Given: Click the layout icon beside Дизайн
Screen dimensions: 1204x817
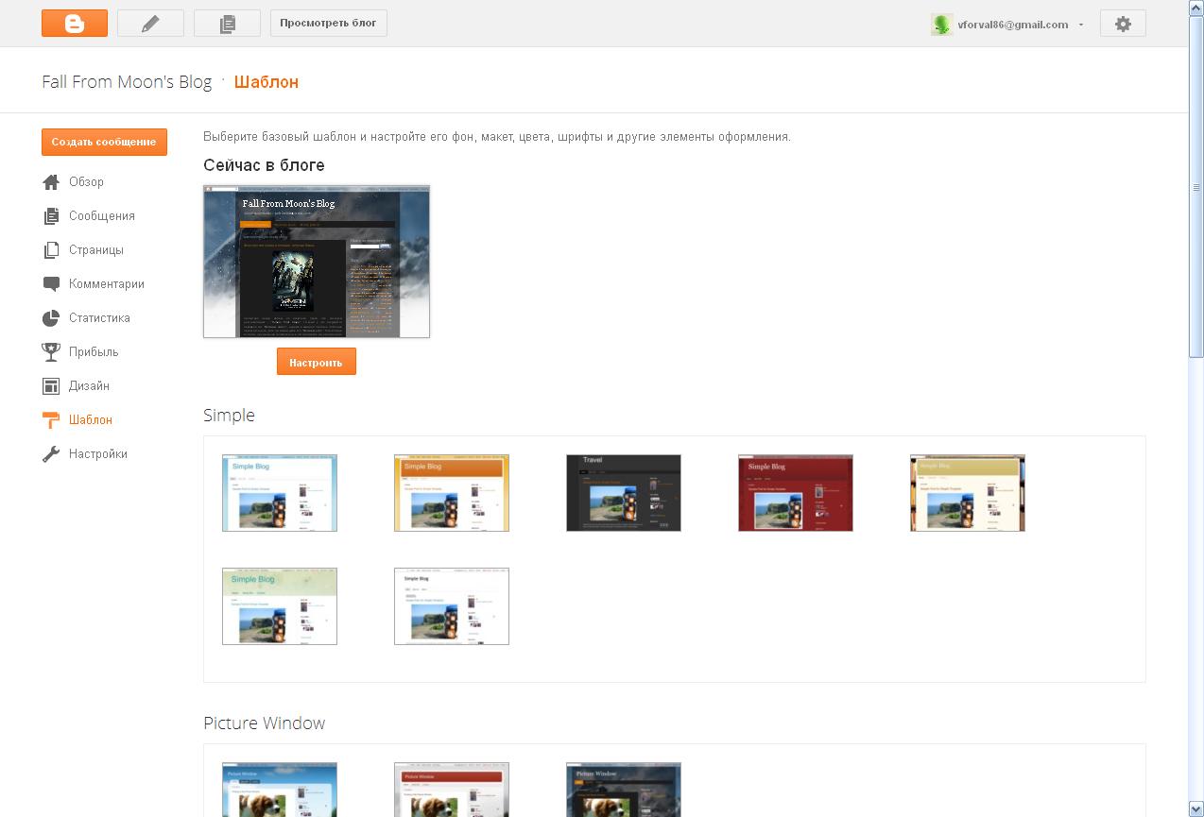Looking at the screenshot, I should [51, 385].
